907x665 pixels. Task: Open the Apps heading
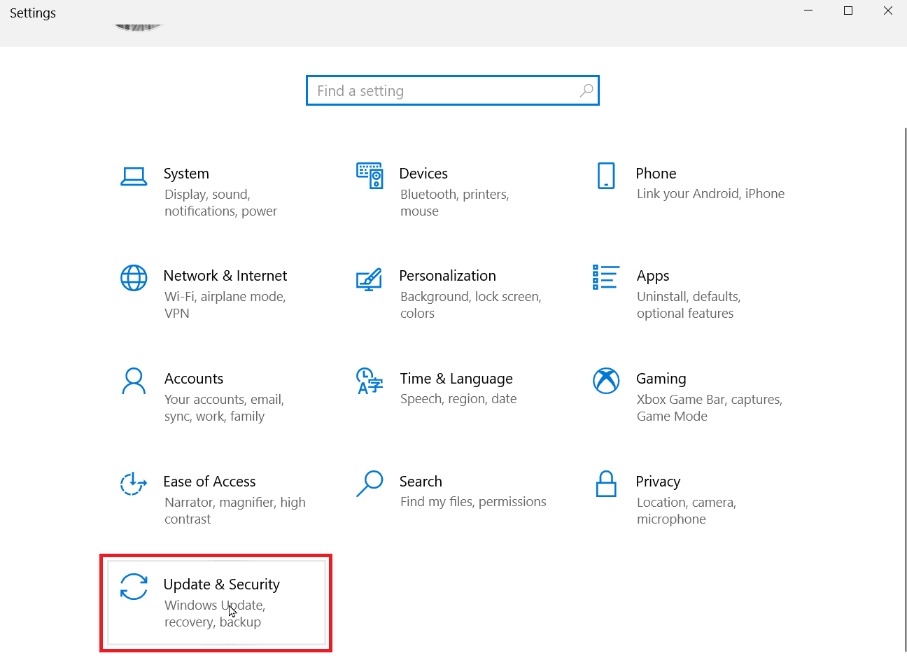[653, 276]
